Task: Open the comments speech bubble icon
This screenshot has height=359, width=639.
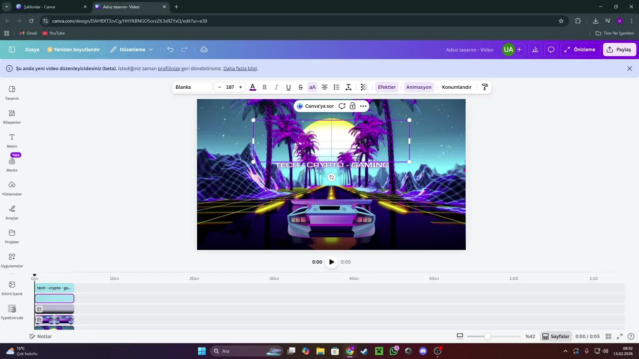Action: pyautogui.click(x=551, y=49)
